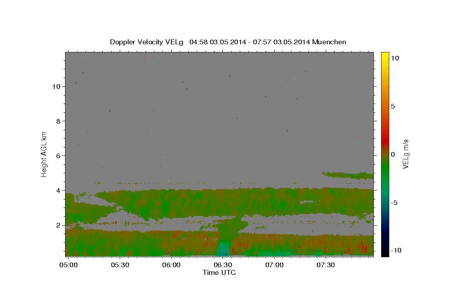
Task: Click the 'VELg m/s' colorbar label
Action: point(405,154)
